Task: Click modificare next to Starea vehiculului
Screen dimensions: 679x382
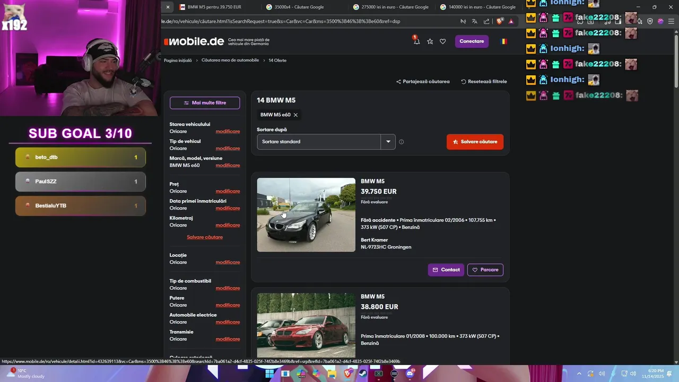Action: coord(228,131)
